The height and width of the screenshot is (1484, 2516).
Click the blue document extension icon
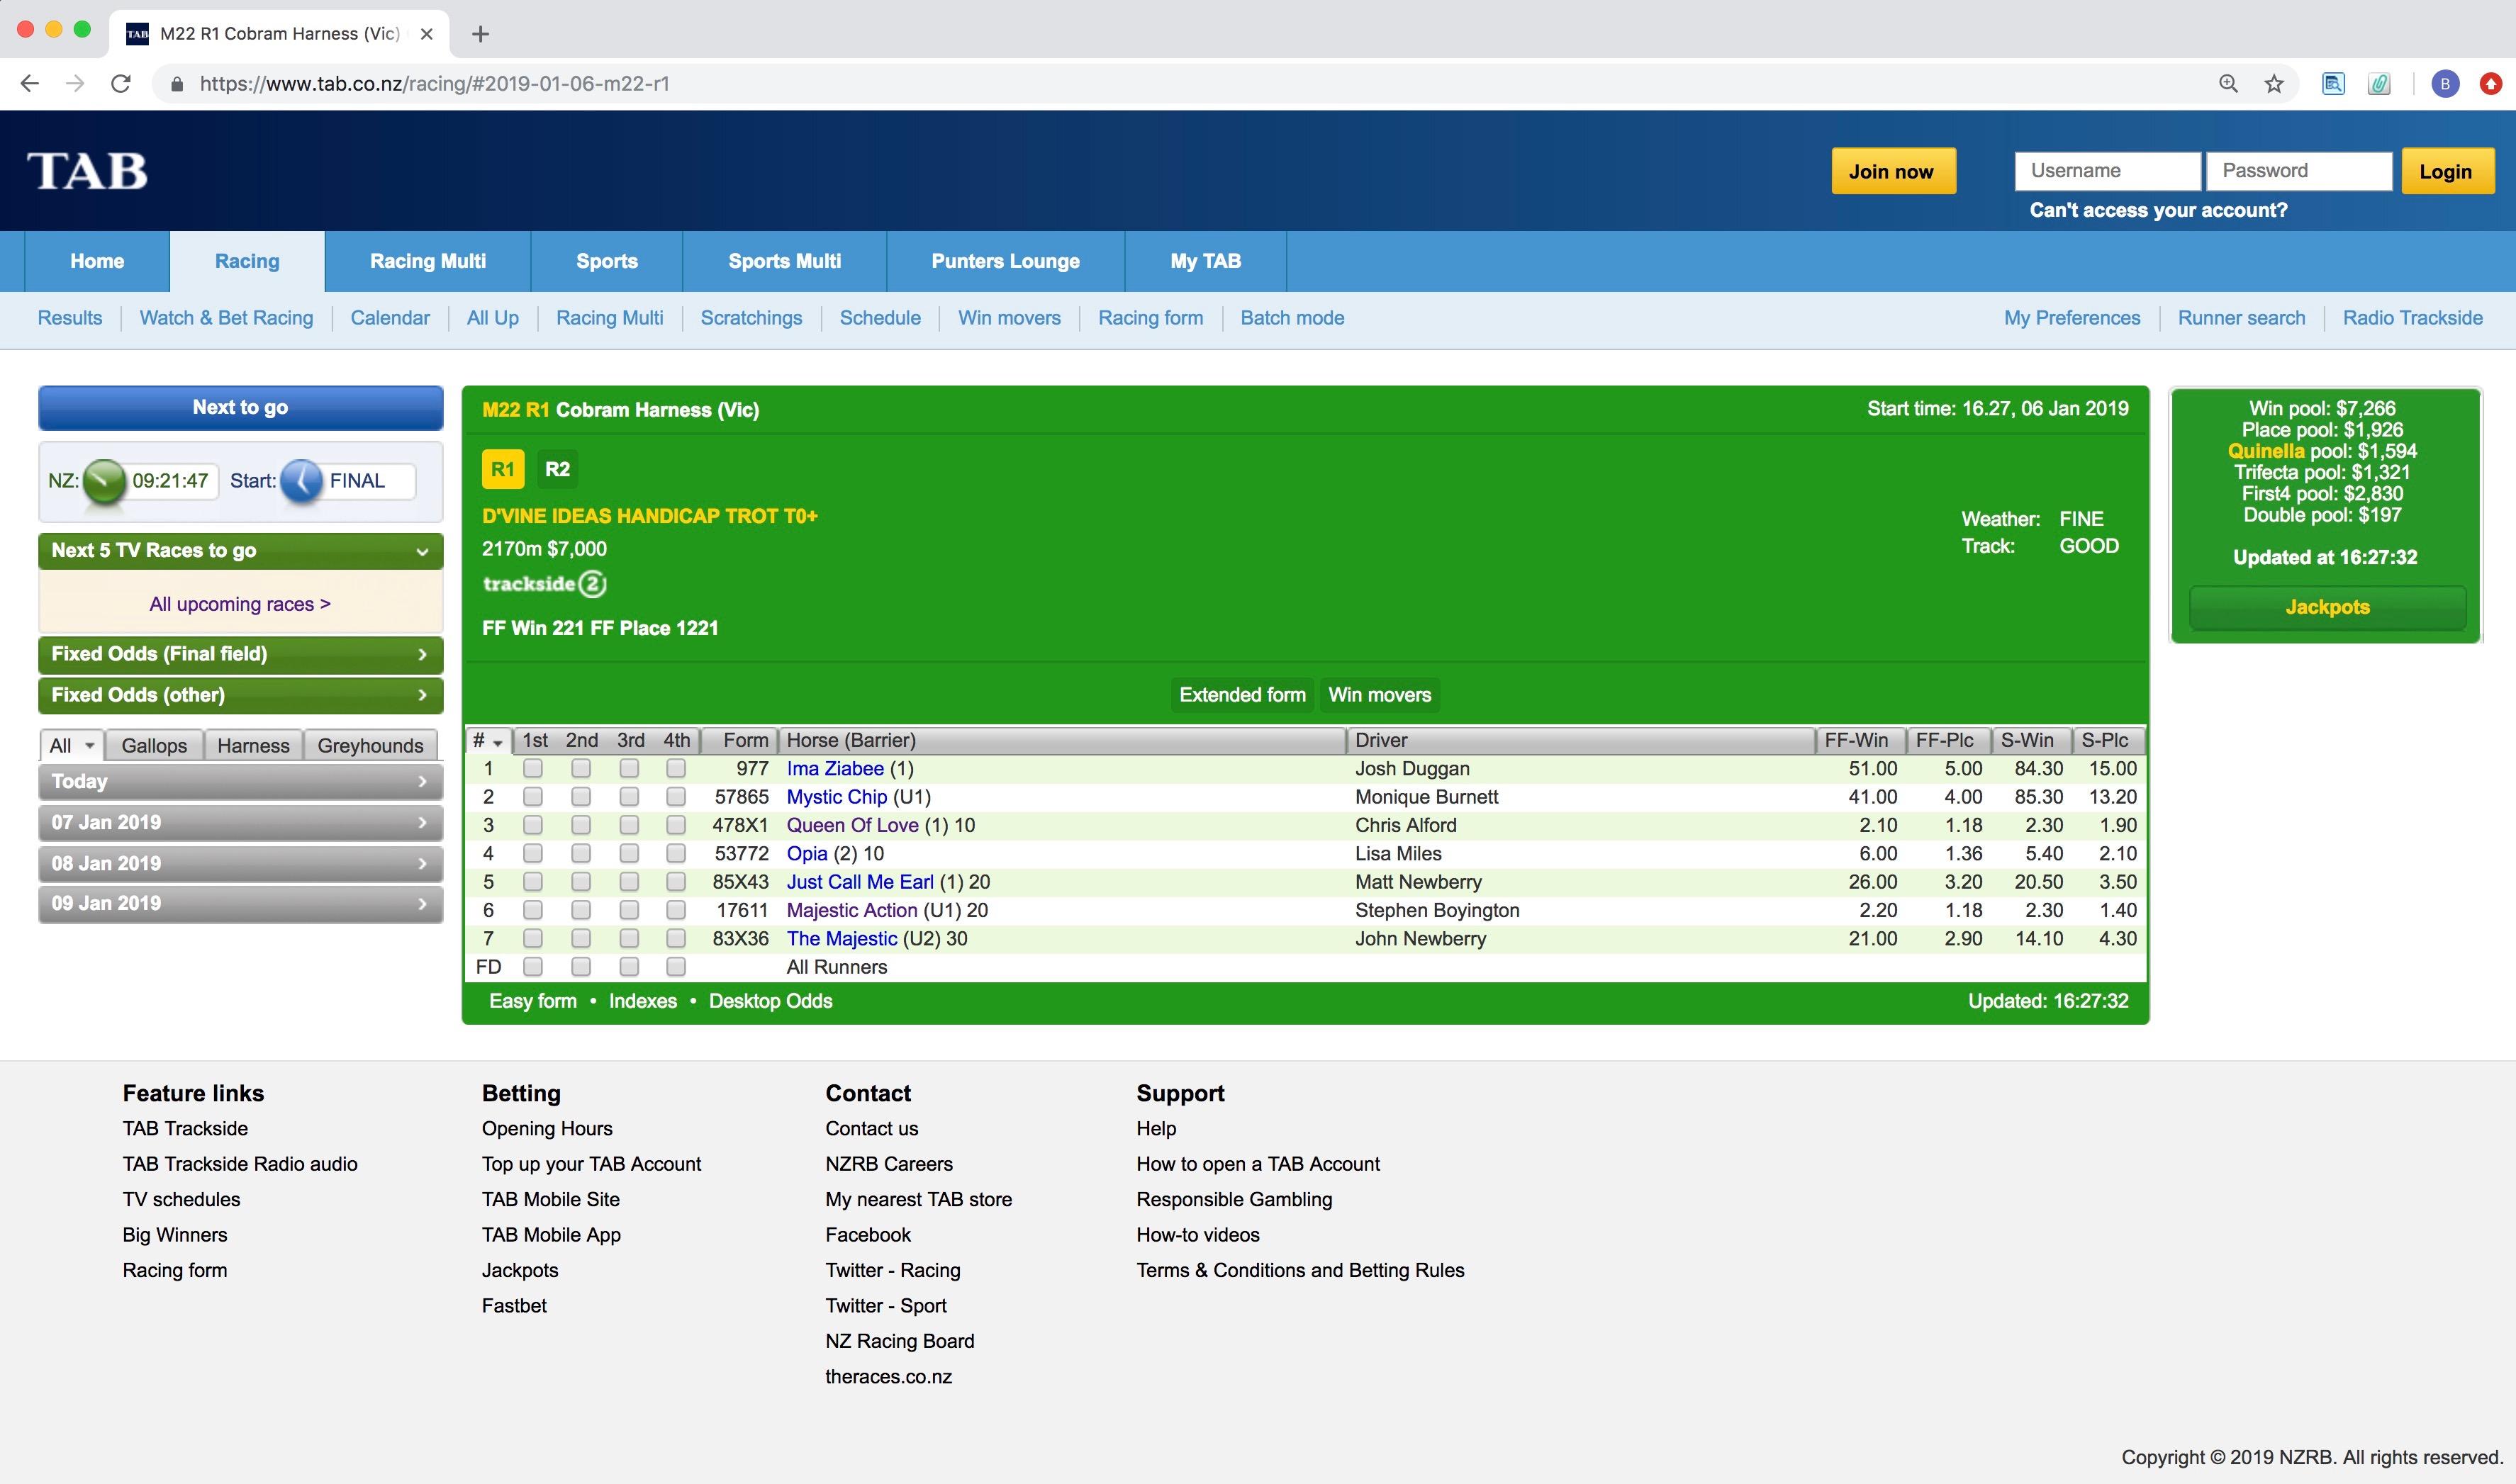click(x=2333, y=84)
